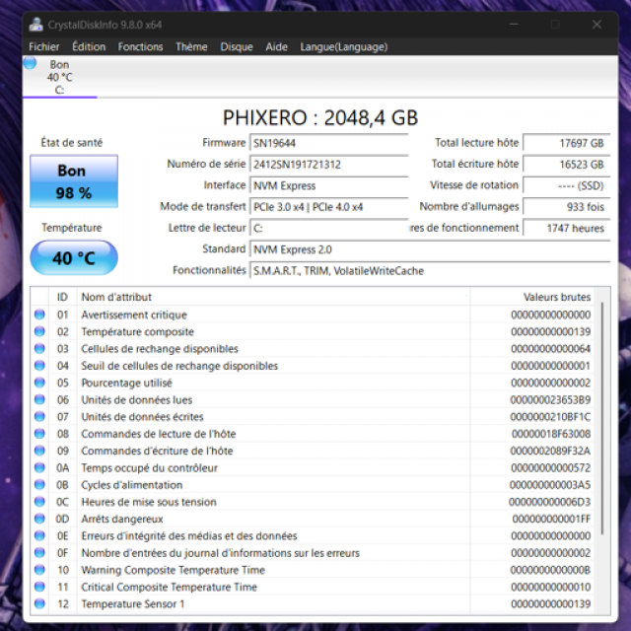
Task: Click the CrystalDiskInfo app icon in title bar
Action: click(x=35, y=25)
